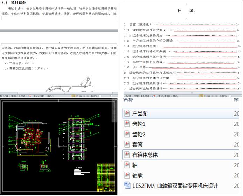Click the 1.8 设计任务 heading in the left document
This screenshot has width=243, height=196.
click(x=14, y=3)
